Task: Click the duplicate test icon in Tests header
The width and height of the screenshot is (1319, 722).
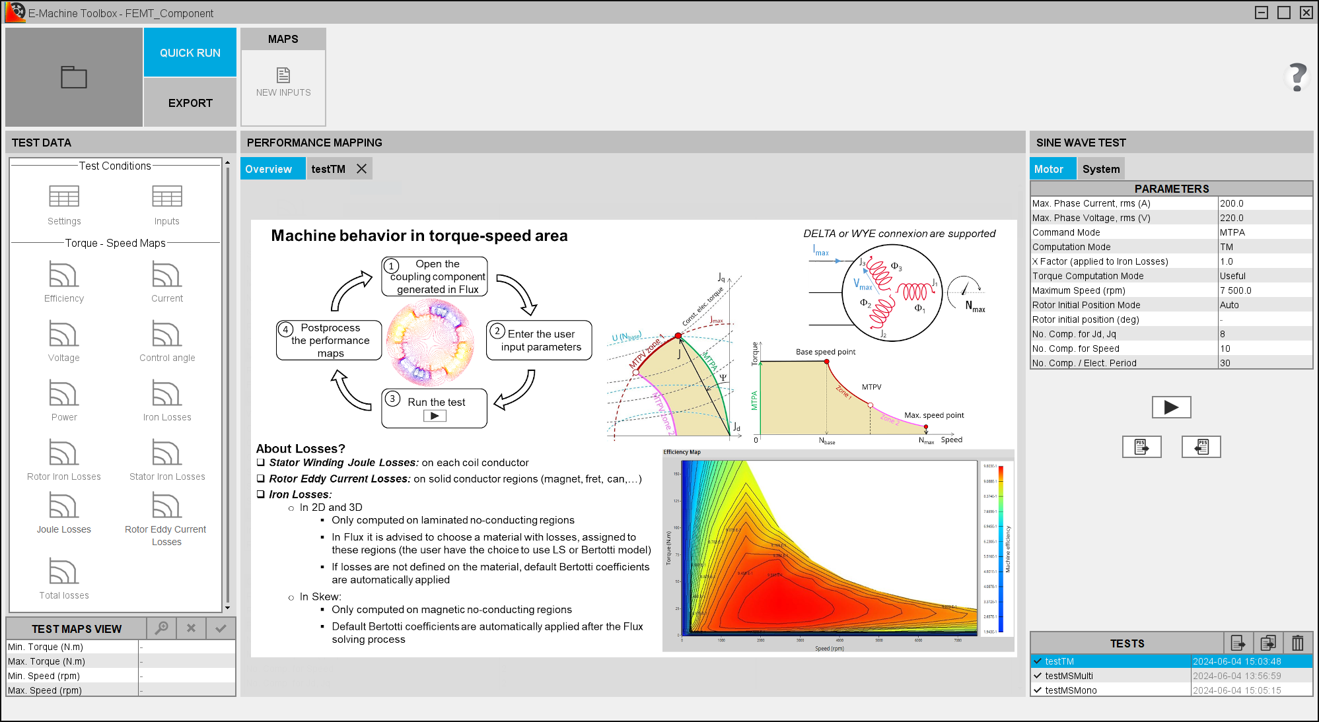Action: point(1267,643)
